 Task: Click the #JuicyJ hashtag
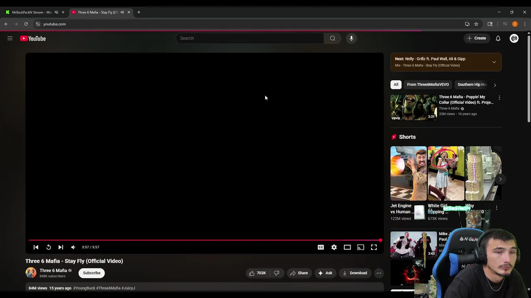(x=128, y=288)
